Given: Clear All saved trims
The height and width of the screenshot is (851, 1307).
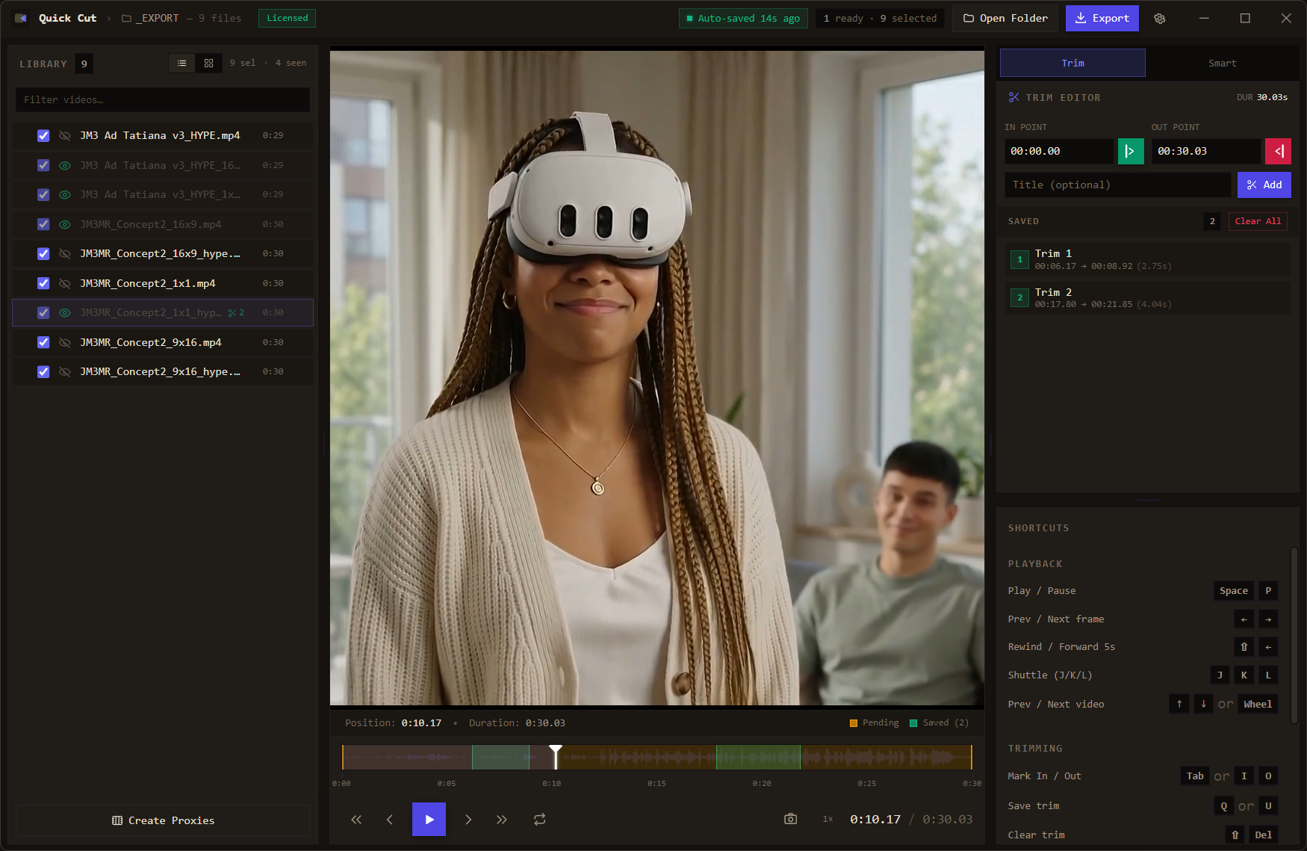Looking at the screenshot, I should click(1258, 221).
